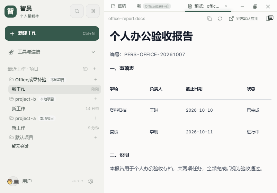Screen dimensions: 277x193
Task: Collapse the sidebar panel icon
Action: pos(93,11)
